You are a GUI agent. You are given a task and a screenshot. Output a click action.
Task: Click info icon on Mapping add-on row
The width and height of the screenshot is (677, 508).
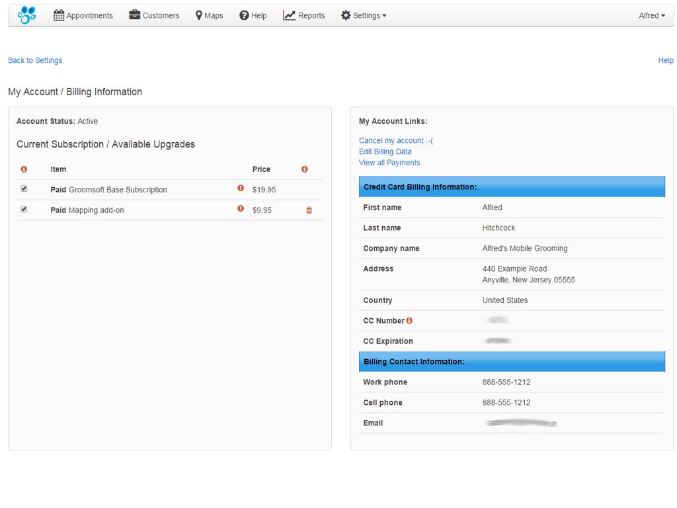click(x=241, y=209)
